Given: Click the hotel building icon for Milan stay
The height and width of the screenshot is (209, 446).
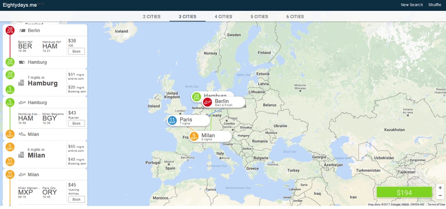Looking at the screenshot, I should tap(21, 154).
